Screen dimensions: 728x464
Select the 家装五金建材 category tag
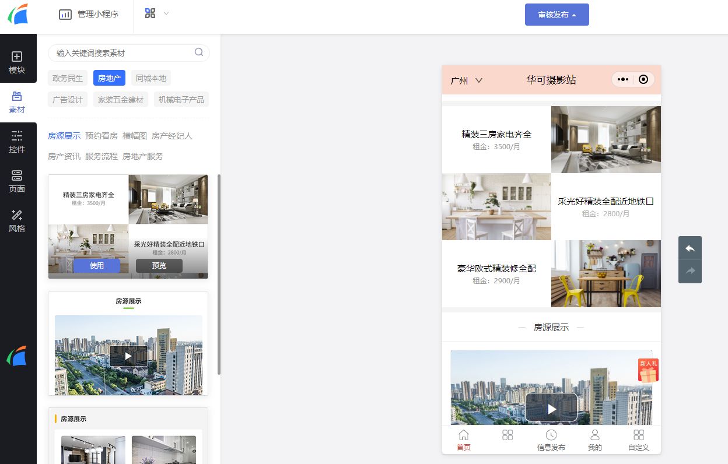pos(121,100)
